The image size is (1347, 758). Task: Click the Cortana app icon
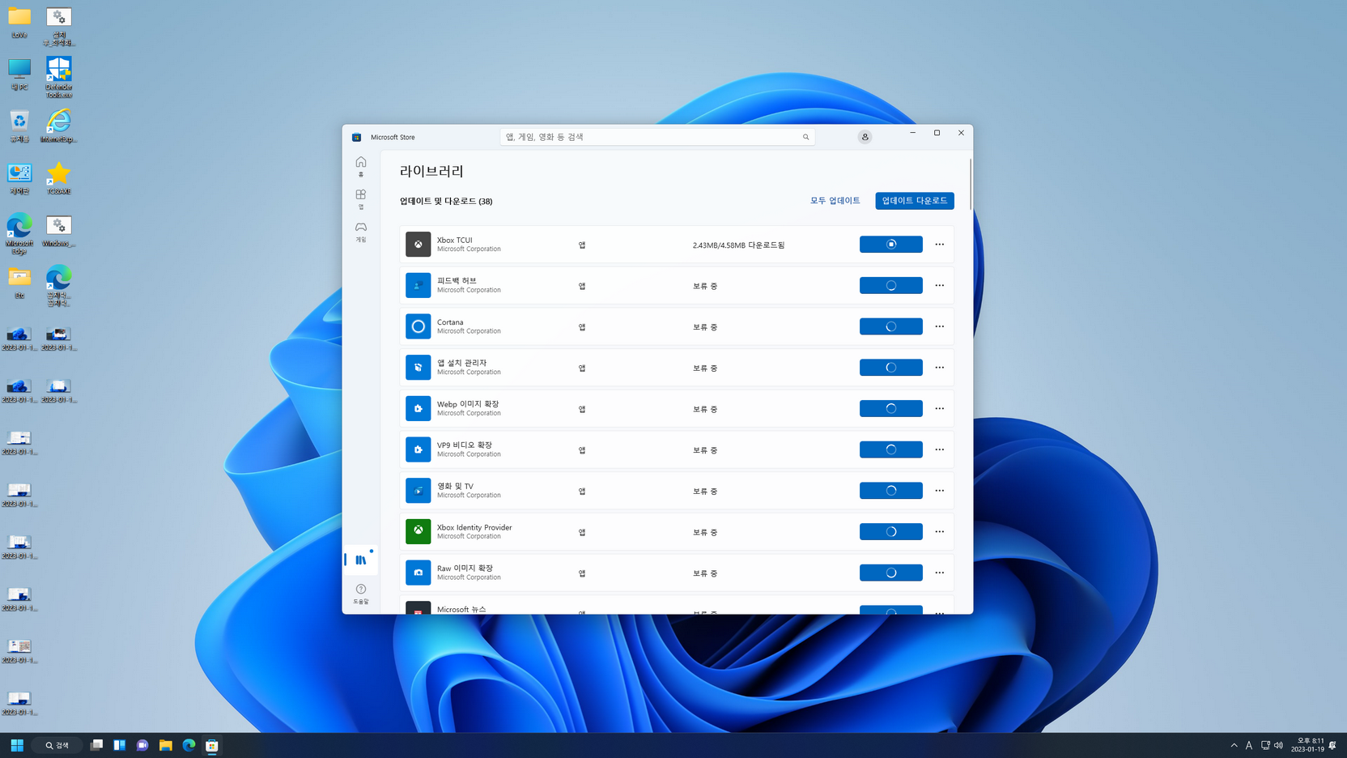click(418, 326)
